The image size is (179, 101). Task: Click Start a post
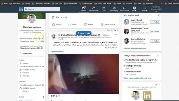tap(59, 17)
